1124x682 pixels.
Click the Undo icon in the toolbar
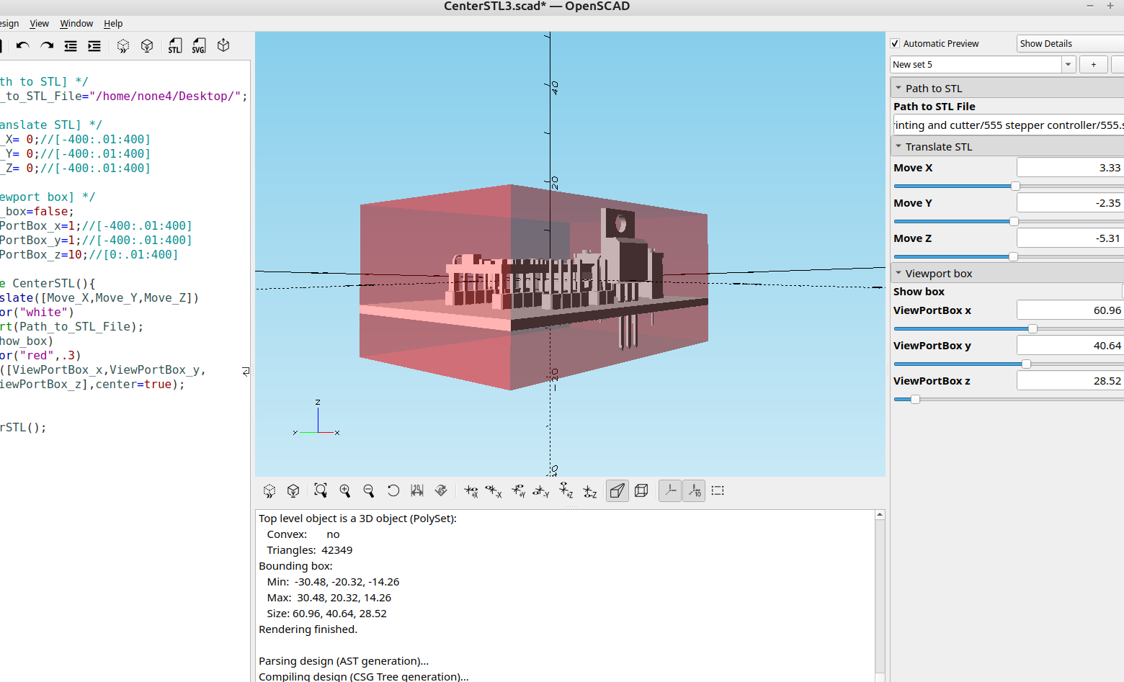pyautogui.click(x=22, y=45)
